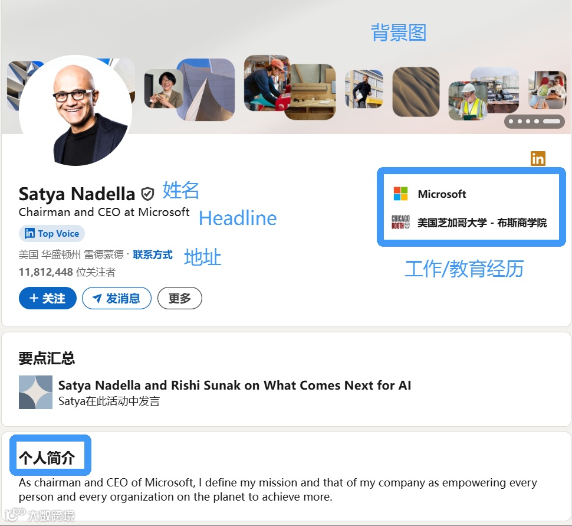The width and height of the screenshot is (572, 526).
Task: Click the plus icon on the 关注 button
Action: 34,298
